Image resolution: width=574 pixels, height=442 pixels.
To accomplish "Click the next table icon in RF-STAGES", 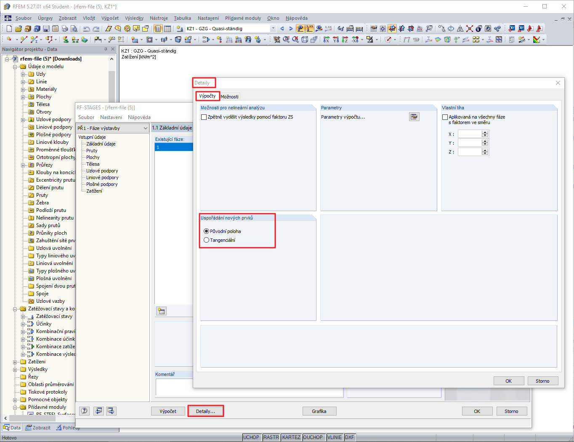I will (x=111, y=411).
